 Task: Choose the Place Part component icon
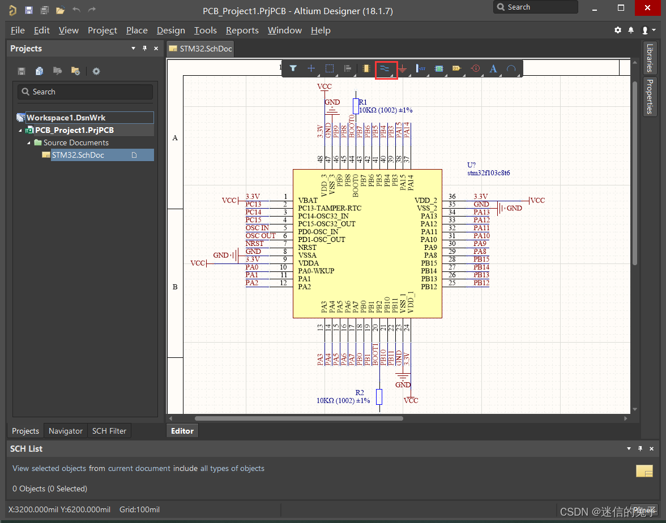coord(366,68)
